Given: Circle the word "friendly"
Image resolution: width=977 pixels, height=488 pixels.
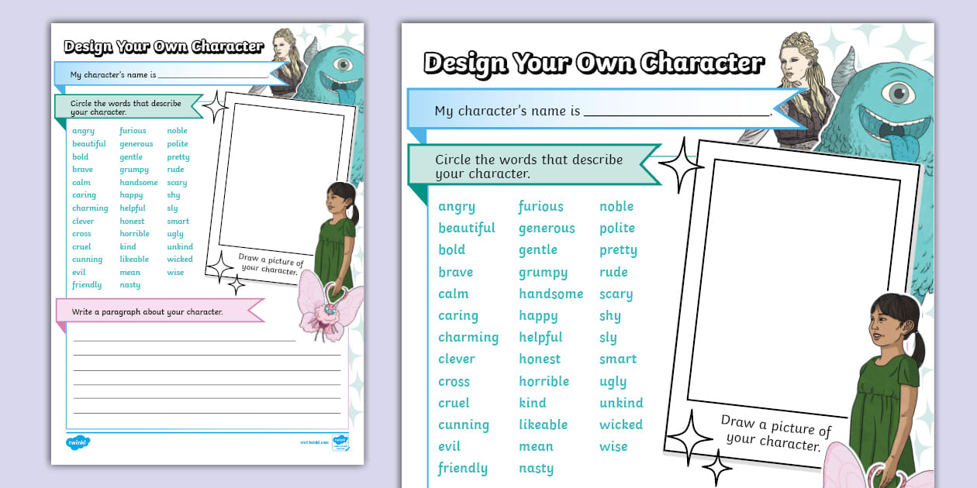Looking at the screenshot, I should click(x=462, y=468).
